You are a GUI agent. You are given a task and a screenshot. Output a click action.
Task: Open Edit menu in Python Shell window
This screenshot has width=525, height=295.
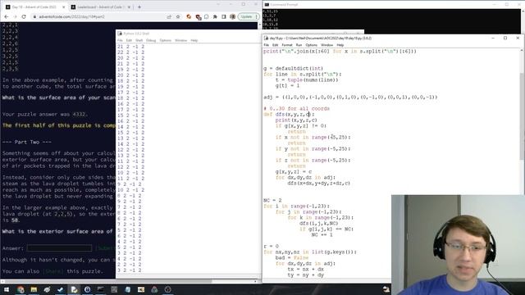[x=129, y=40]
